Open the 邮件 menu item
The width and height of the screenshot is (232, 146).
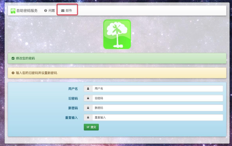tap(67, 11)
